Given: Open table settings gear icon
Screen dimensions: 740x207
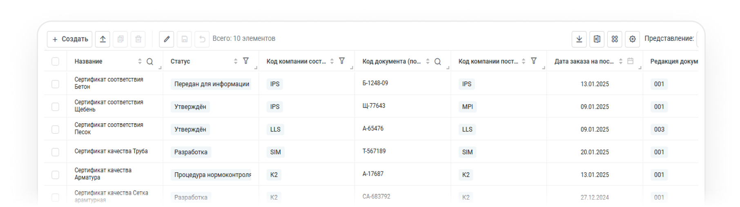Looking at the screenshot, I should tap(632, 39).
